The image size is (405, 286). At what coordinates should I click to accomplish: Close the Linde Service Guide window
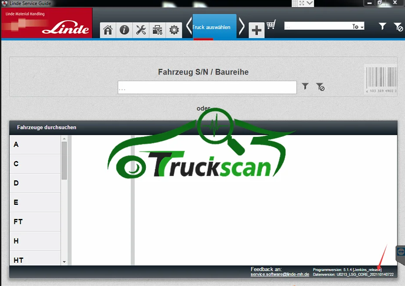(x=395, y=3)
